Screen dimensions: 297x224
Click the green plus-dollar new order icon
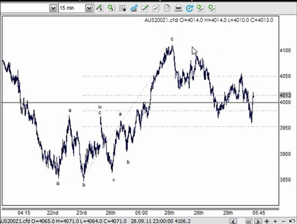[111, 8]
